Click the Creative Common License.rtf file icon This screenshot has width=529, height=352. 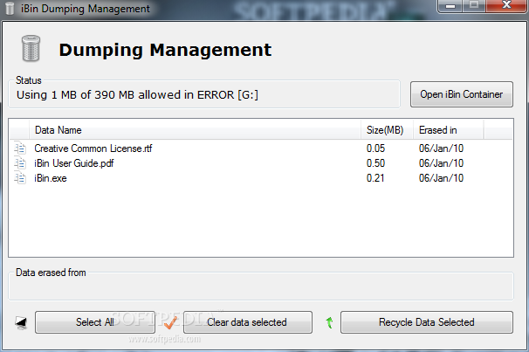[20, 148]
